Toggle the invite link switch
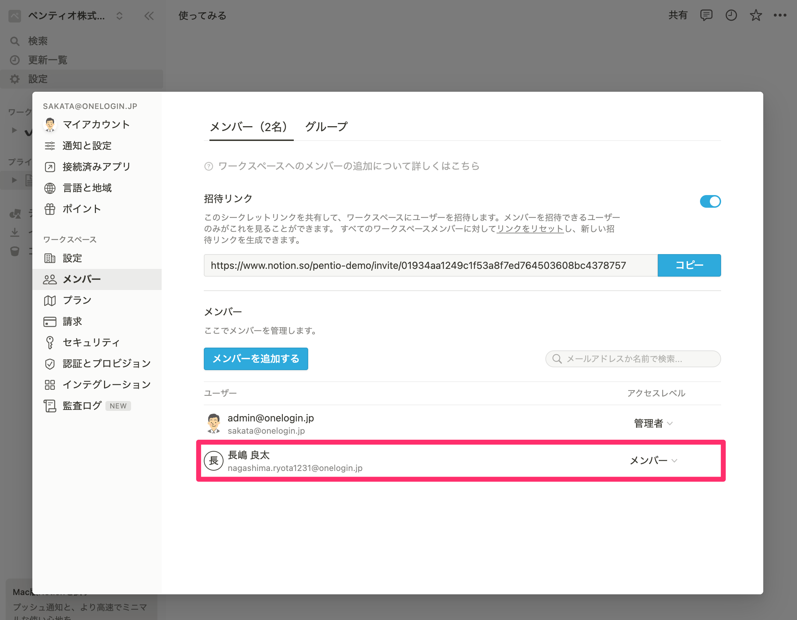Screen dimensions: 797x620 tap(710, 201)
